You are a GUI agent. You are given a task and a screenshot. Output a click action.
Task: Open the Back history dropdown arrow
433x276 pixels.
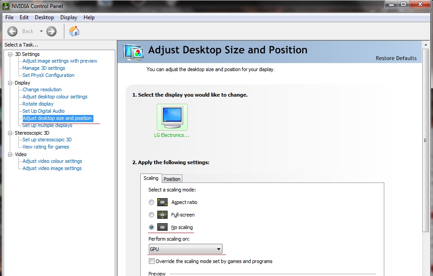point(41,31)
